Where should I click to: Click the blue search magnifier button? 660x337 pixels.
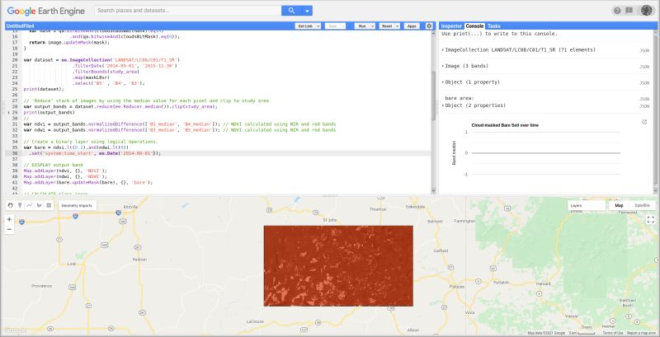click(291, 11)
